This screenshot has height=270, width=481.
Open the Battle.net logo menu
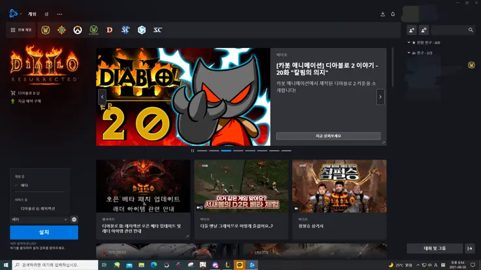tap(14, 14)
